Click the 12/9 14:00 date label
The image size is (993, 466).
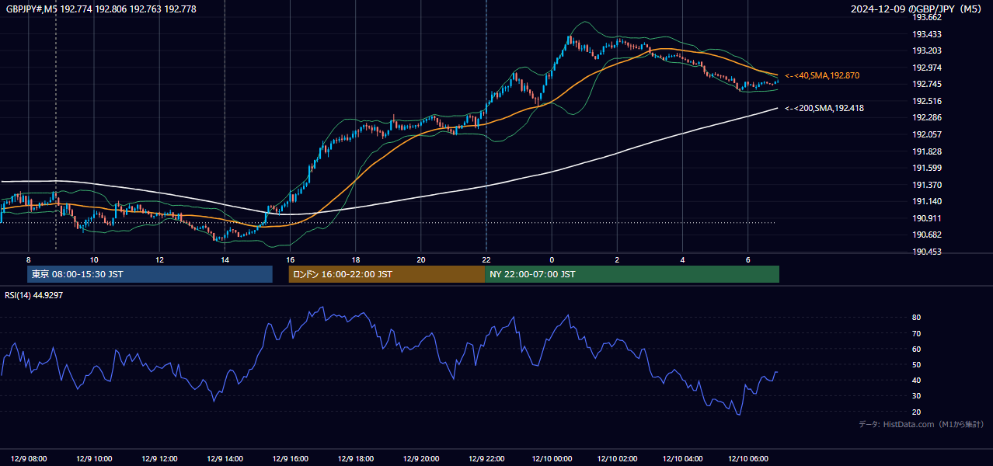click(x=225, y=458)
